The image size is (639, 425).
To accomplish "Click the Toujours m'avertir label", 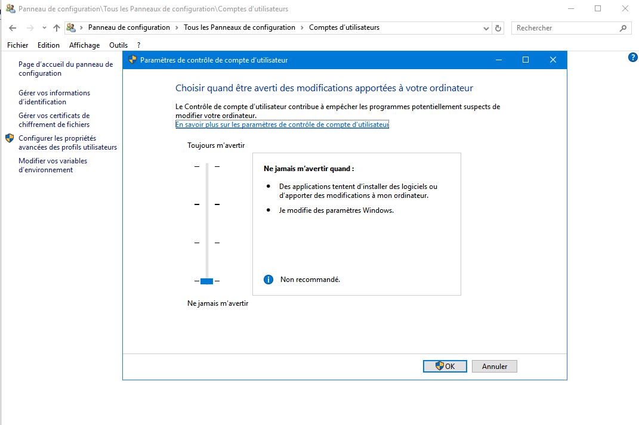I will [216, 145].
